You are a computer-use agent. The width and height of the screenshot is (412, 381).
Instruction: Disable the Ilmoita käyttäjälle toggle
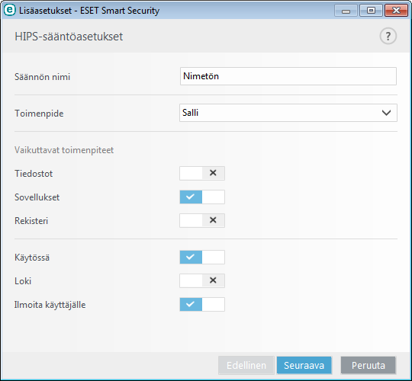[x=202, y=304]
